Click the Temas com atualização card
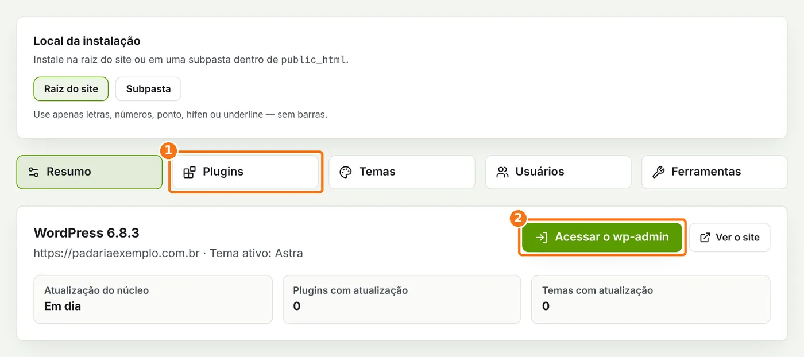 point(651,299)
